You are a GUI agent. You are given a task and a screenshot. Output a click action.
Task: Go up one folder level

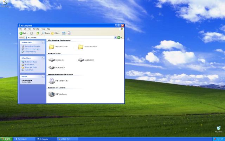[x=38, y=33]
